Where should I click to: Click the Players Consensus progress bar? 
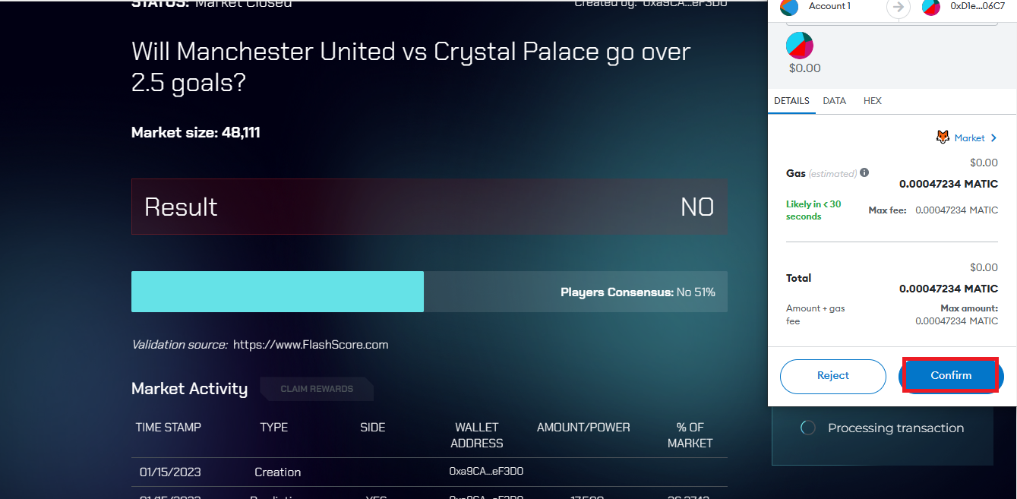pyautogui.click(x=429, y=292)
